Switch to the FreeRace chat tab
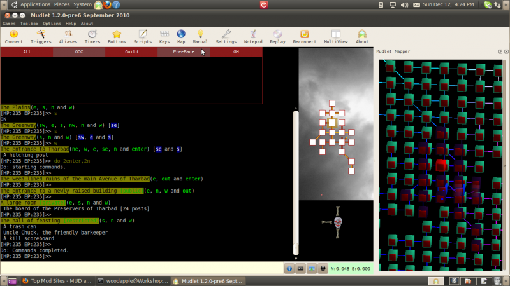The width and height of the screenshot is (510, 286). coord(184,52)
